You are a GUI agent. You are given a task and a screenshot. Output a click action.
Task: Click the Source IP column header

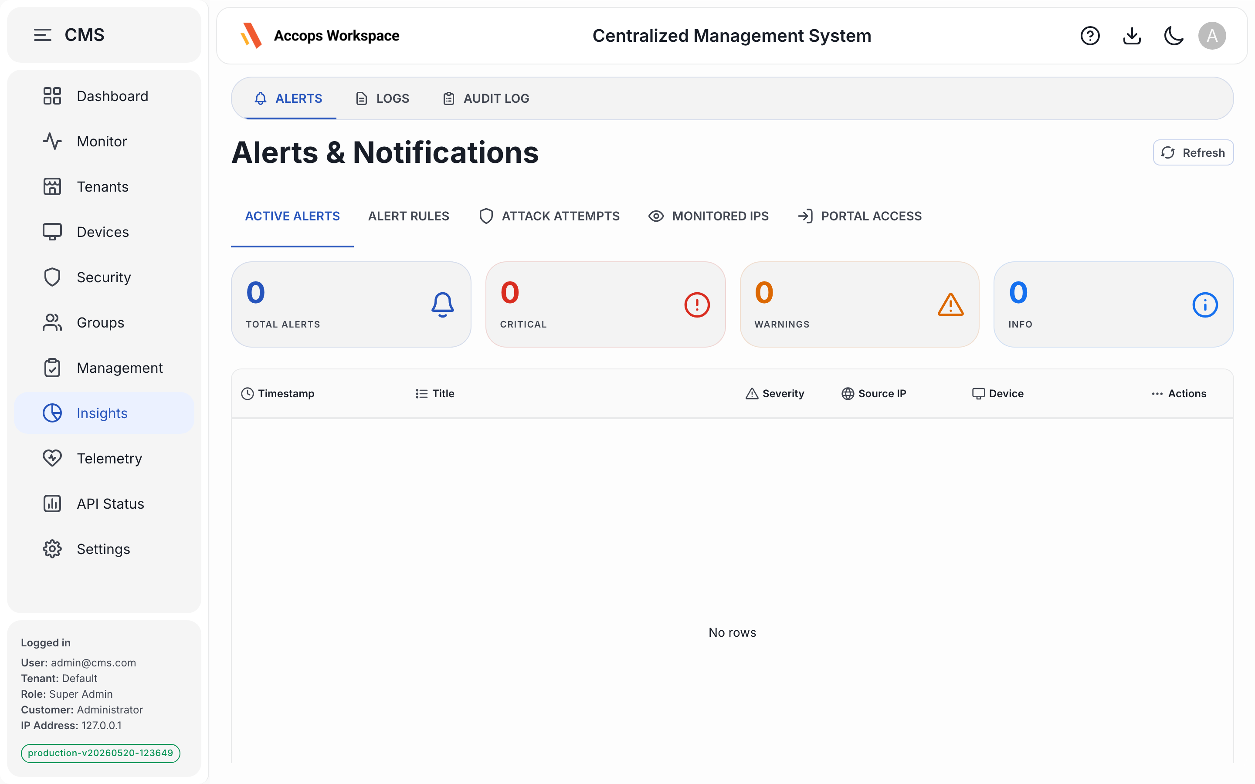[874, 394]
